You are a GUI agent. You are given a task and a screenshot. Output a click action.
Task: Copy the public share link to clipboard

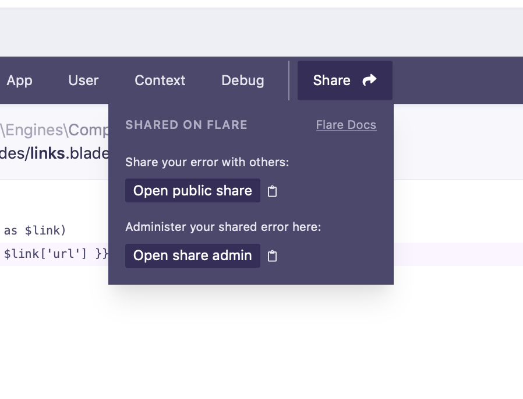point(272,191)
